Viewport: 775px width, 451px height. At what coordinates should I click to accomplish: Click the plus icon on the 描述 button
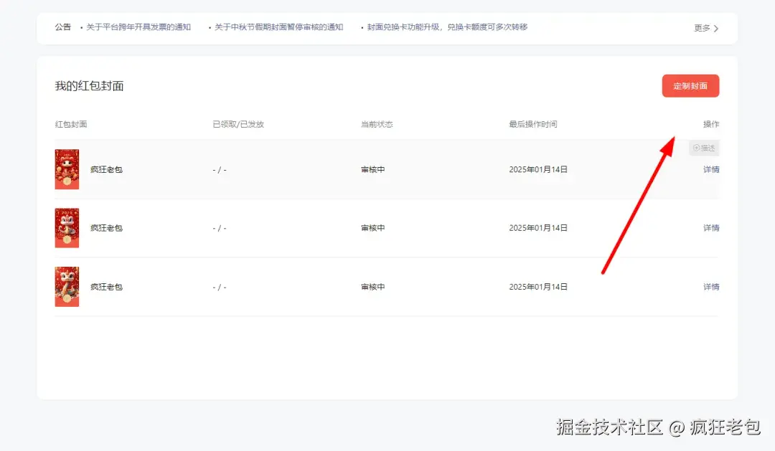[x=697, y=148]
